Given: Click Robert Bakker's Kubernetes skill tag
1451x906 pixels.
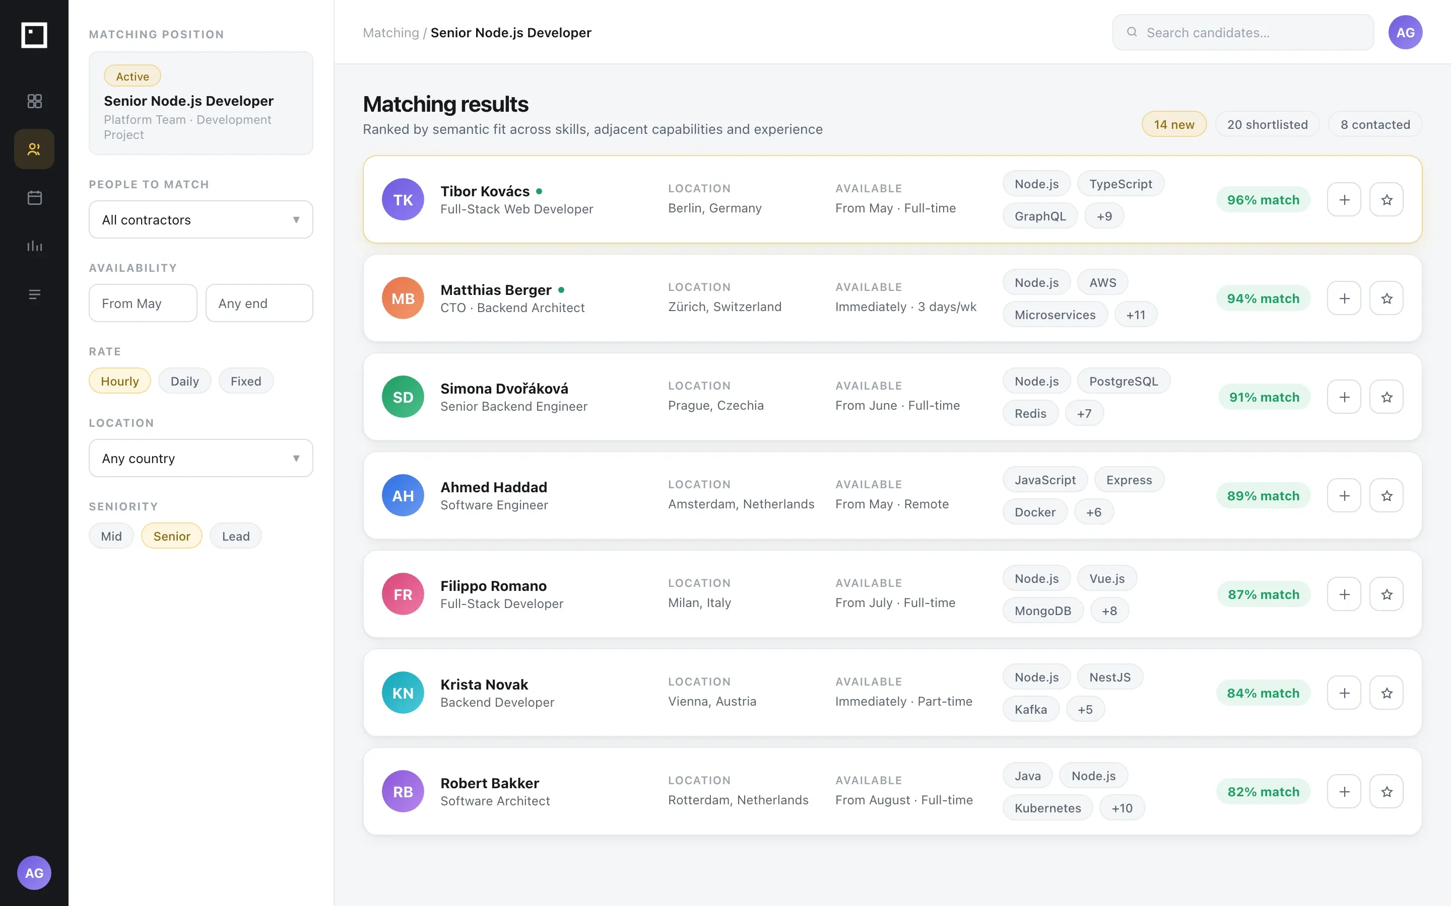Looking at the screenshot, I should [1047, 808].
